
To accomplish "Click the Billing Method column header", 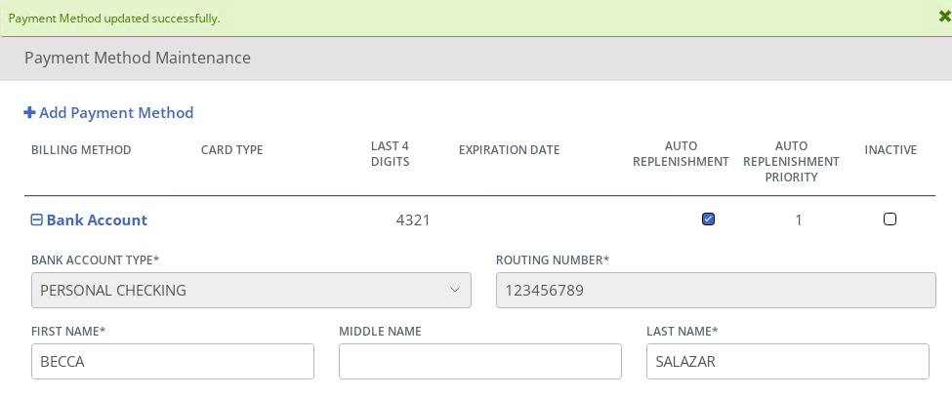I will pyautogui.click(x=81, y=150).
